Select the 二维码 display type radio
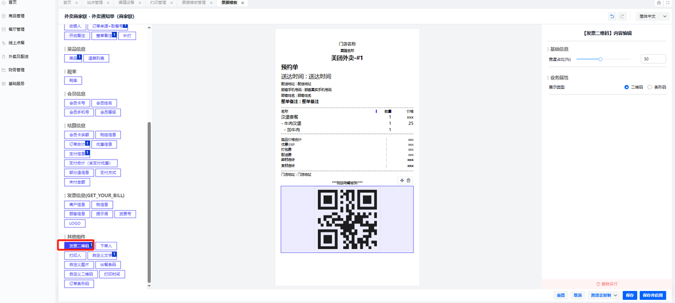Viewport: 675px width, 303px height. point(626,87)
